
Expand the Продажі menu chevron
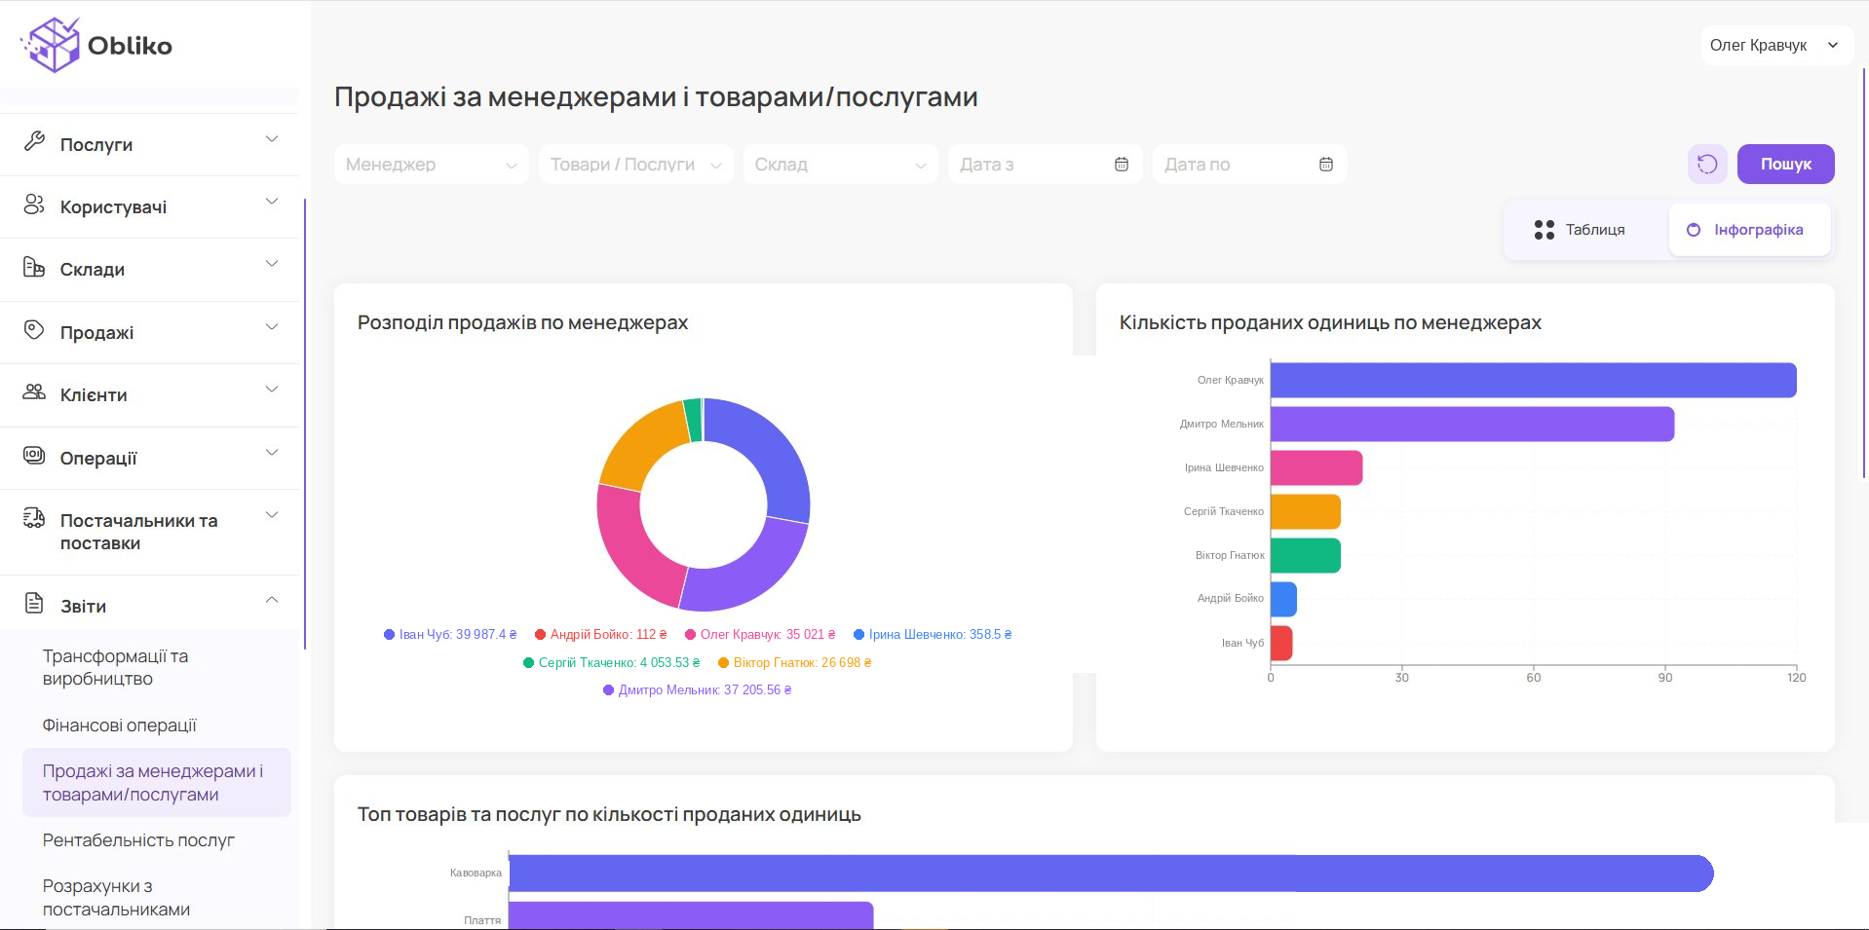point(272,326)
